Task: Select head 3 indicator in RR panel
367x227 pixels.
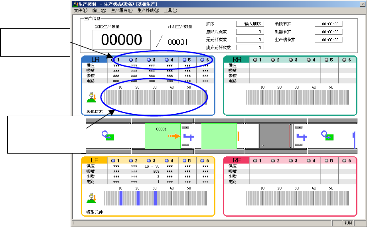Action: coord(291,60)
